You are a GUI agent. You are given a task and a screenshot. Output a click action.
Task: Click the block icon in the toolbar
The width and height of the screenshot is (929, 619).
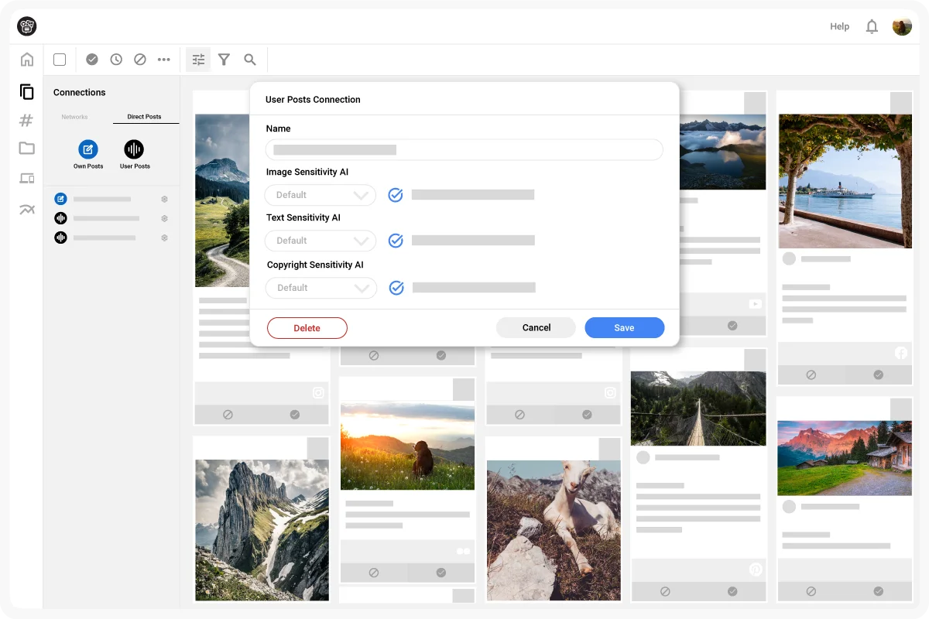click(x=140, y=59)
